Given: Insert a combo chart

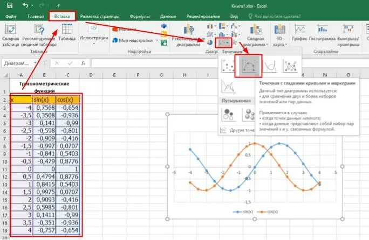Looking at the screenshot, I should pyautogui.click(x=235, y=34).
